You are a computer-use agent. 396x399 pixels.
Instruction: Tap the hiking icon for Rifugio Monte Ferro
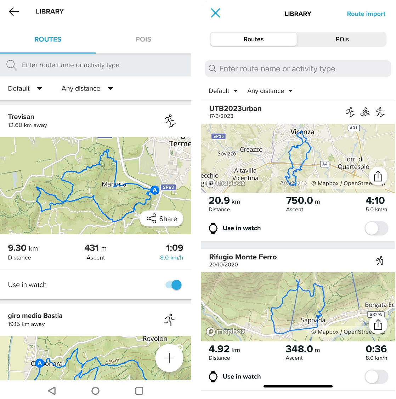coord(380,260)
